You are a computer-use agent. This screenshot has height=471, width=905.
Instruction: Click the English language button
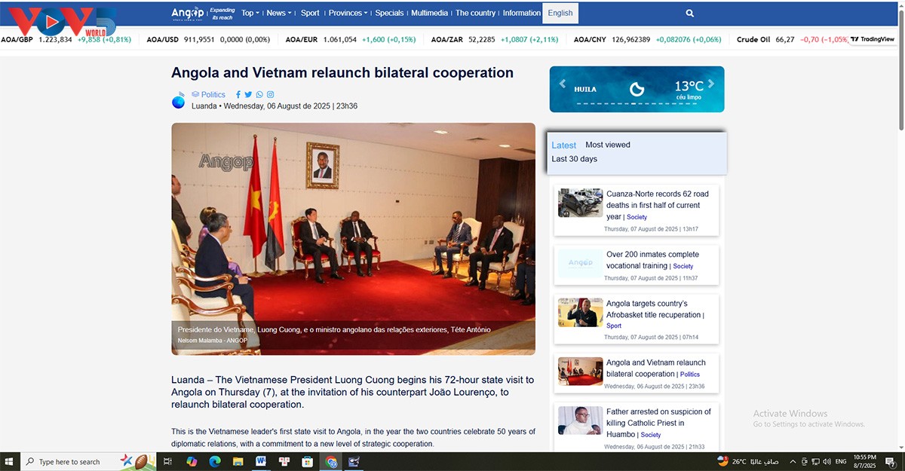click(x=560, y=13)
